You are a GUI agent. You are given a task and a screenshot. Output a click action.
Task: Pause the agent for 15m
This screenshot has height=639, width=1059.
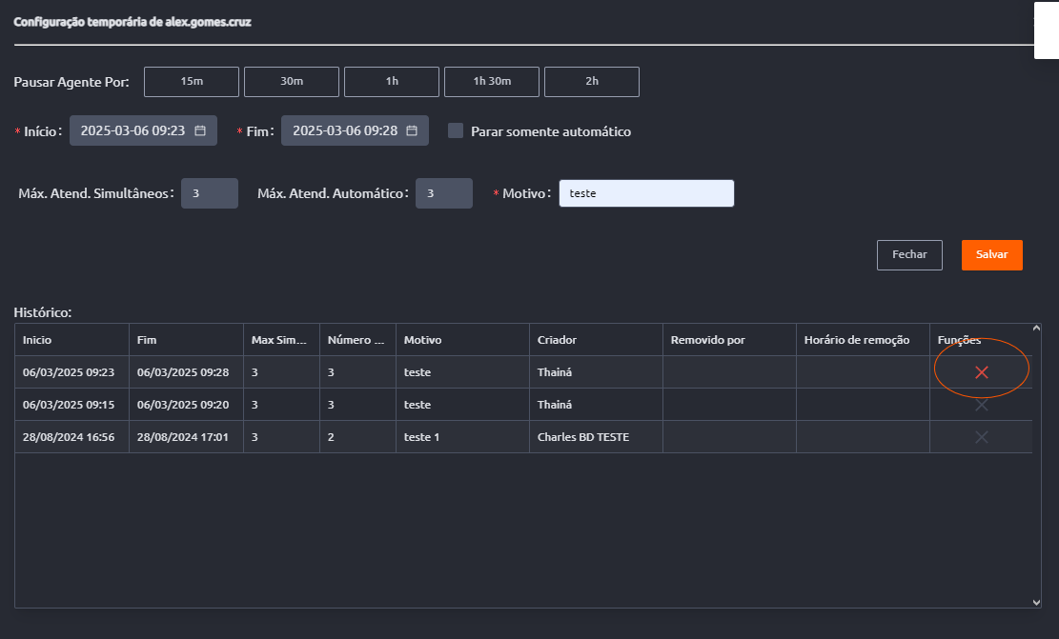tap(192, 82)
